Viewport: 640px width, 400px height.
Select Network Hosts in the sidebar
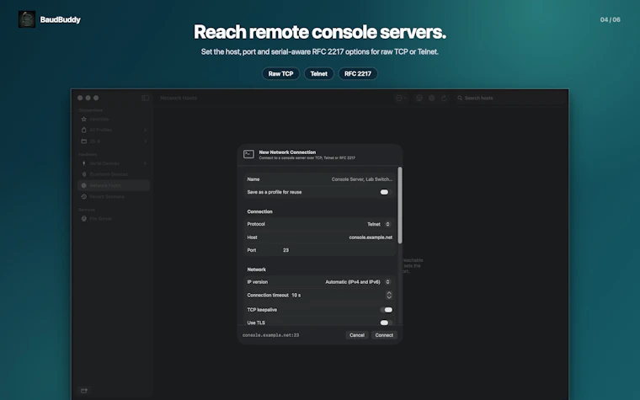coord(114,185)
